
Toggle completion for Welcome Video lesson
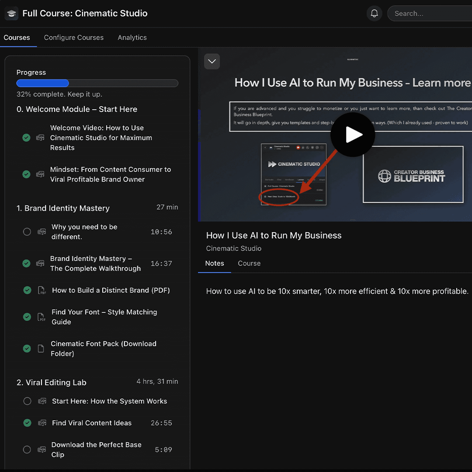pyautogui.click(x=26, y=137)
